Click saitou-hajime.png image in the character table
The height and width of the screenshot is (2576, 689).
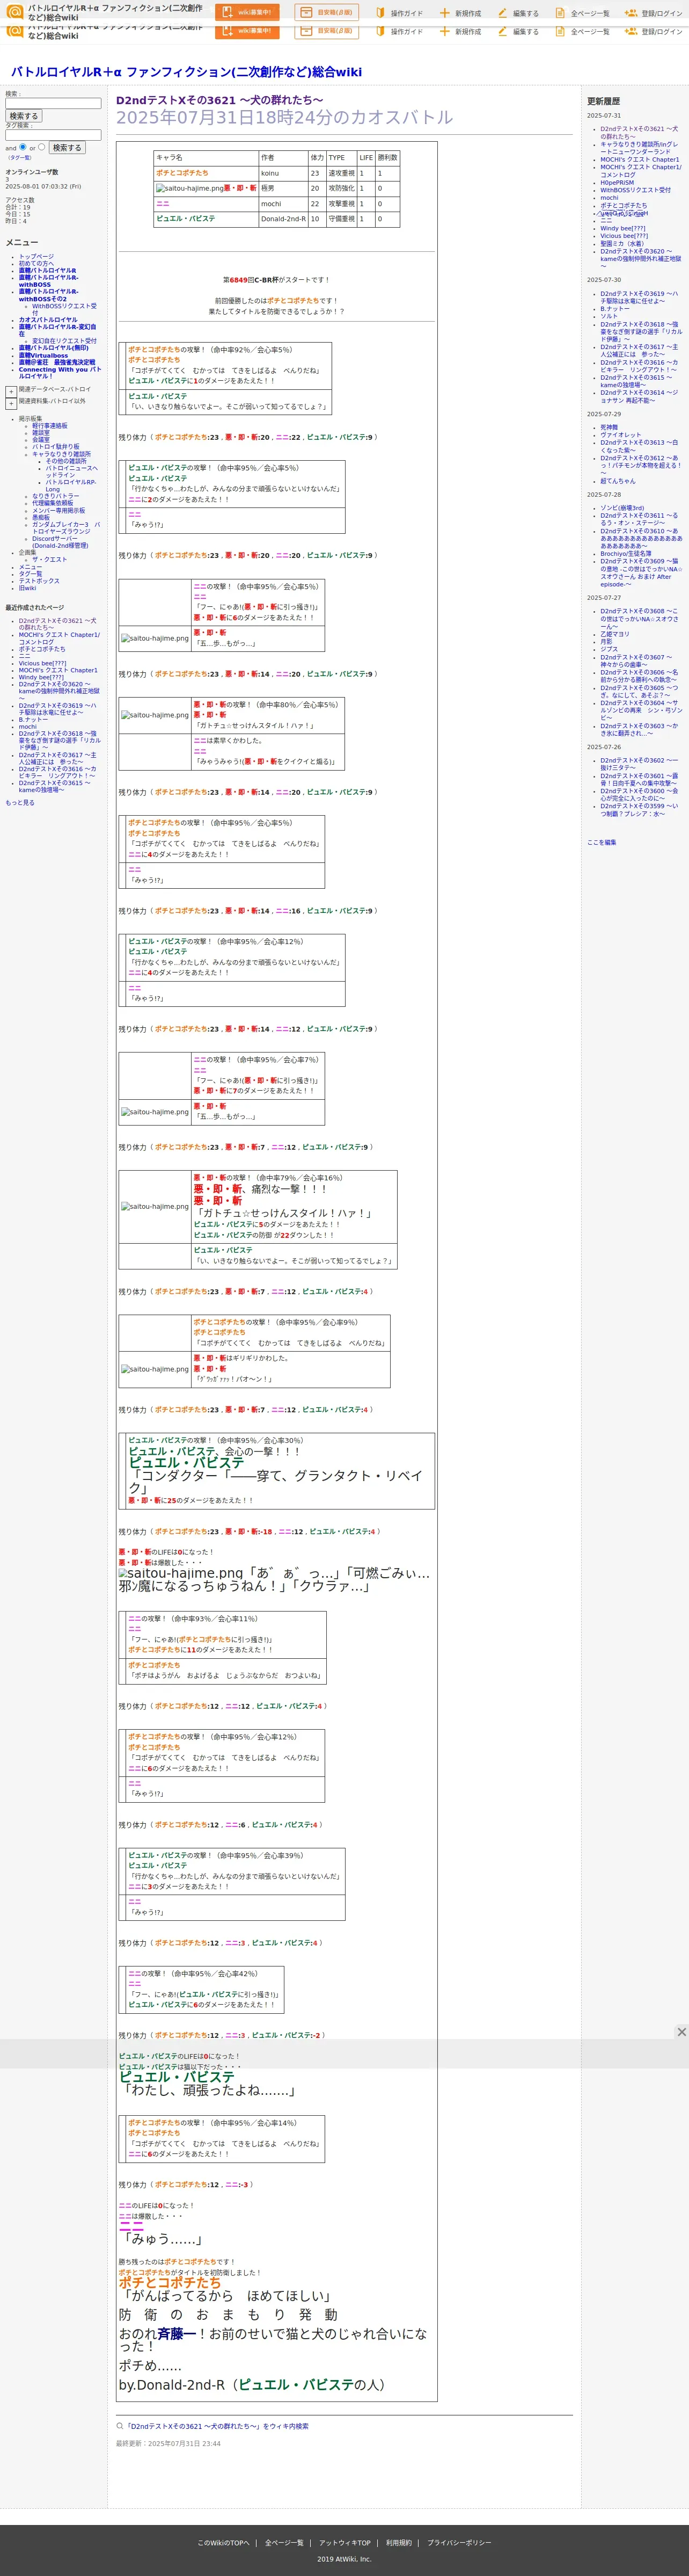coord(189,188)
